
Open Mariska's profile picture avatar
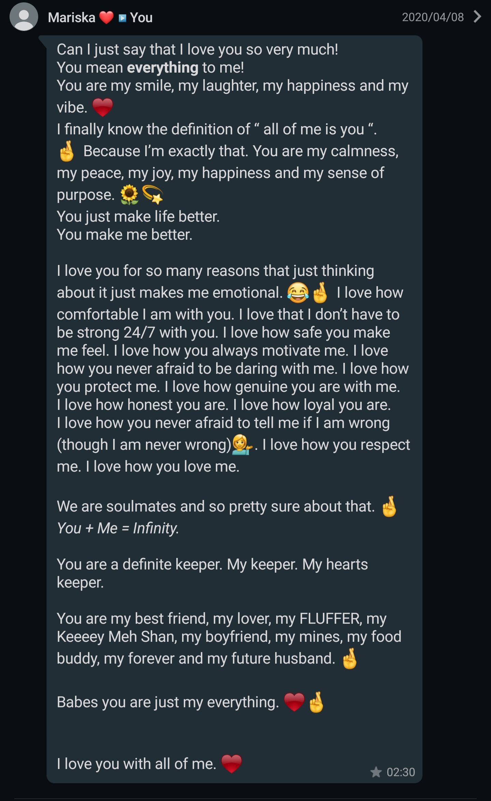coord(24,17)
